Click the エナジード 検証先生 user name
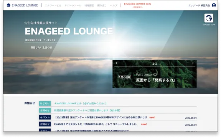This screenshot has height=138, width=221. pyautogui.click(x=199, y=5)
